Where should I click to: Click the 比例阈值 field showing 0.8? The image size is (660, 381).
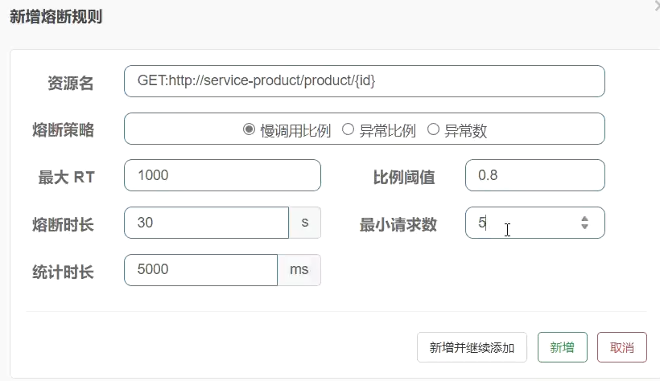[x=535, y=175]
